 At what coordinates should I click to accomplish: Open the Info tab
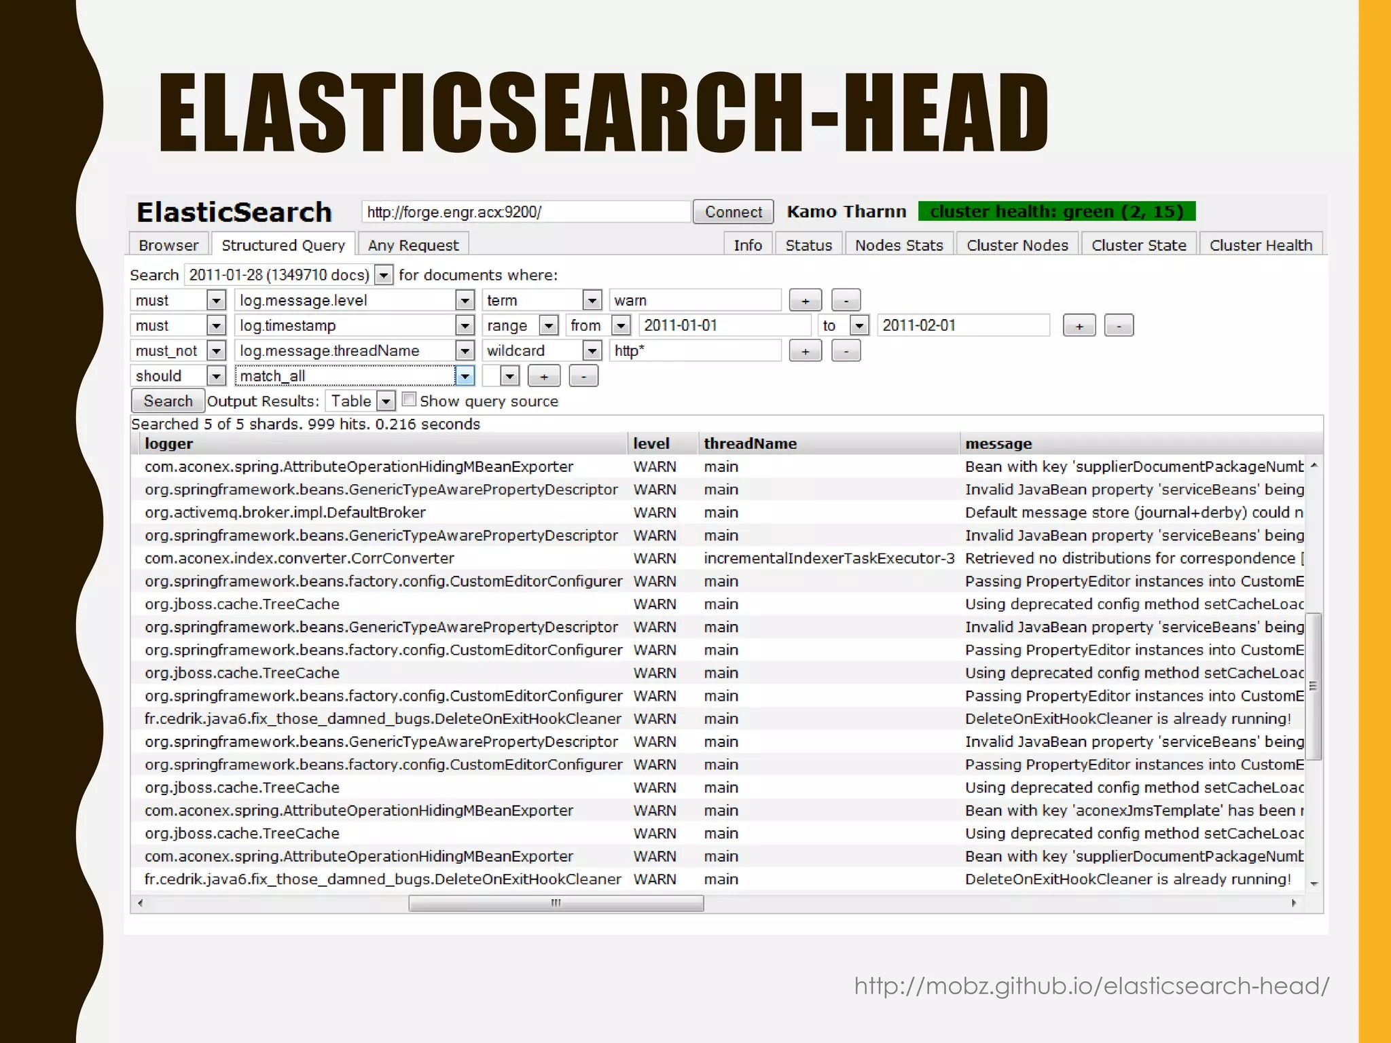(x=748, y=244)
